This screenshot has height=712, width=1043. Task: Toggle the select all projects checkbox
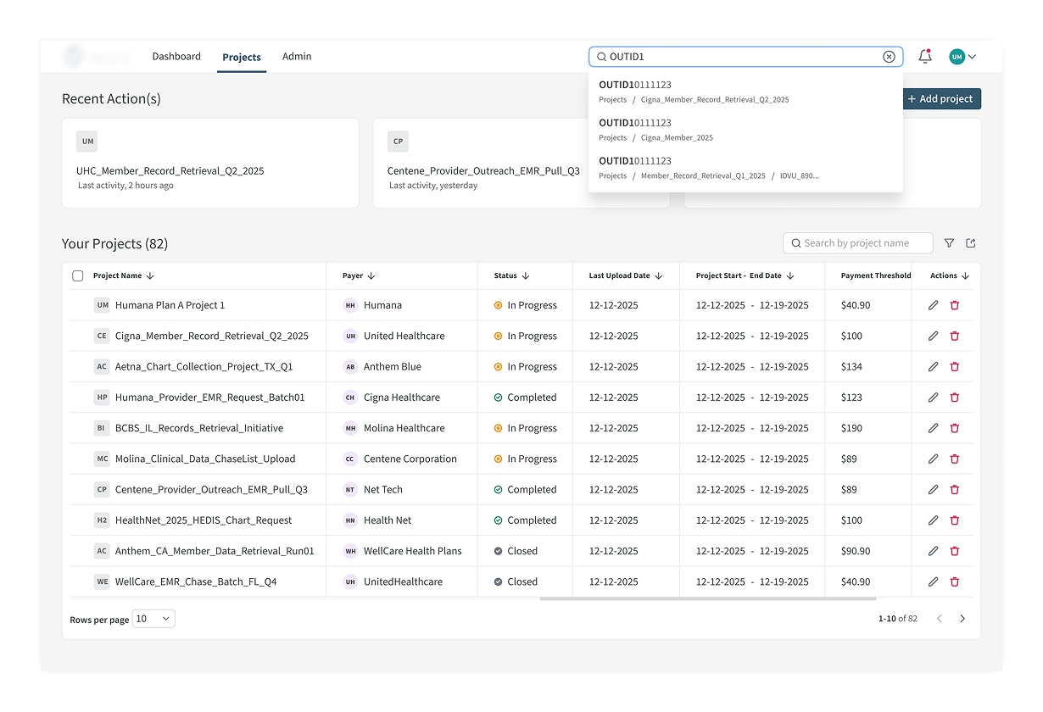point(78,275)
